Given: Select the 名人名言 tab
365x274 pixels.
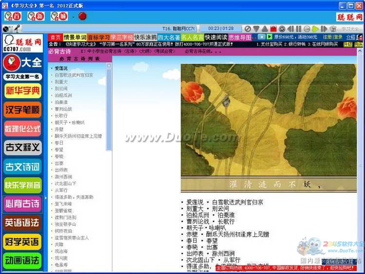Looking at the screenshot, I should 193,37.
